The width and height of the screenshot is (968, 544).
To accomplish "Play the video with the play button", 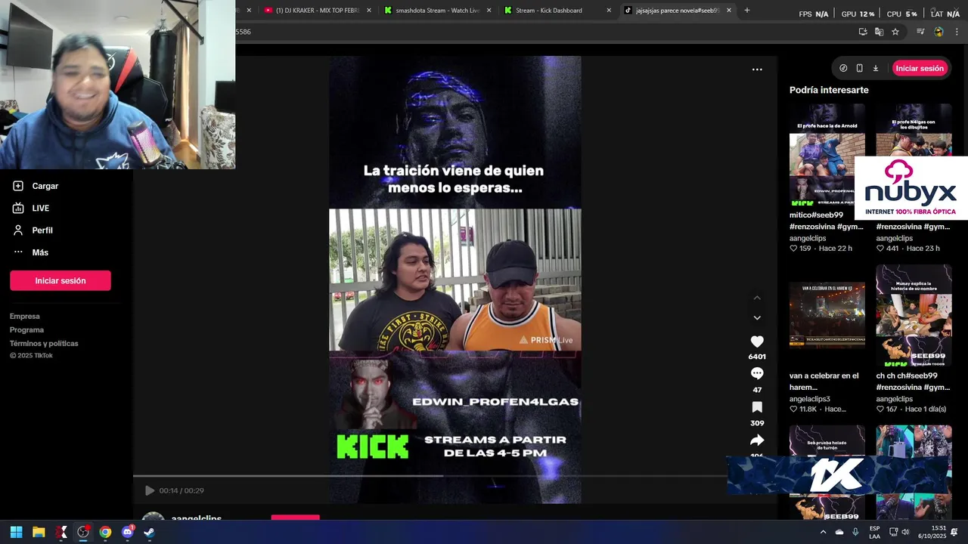I will (150, 490).
